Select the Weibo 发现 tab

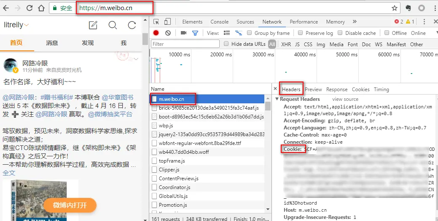coord(88,43)
